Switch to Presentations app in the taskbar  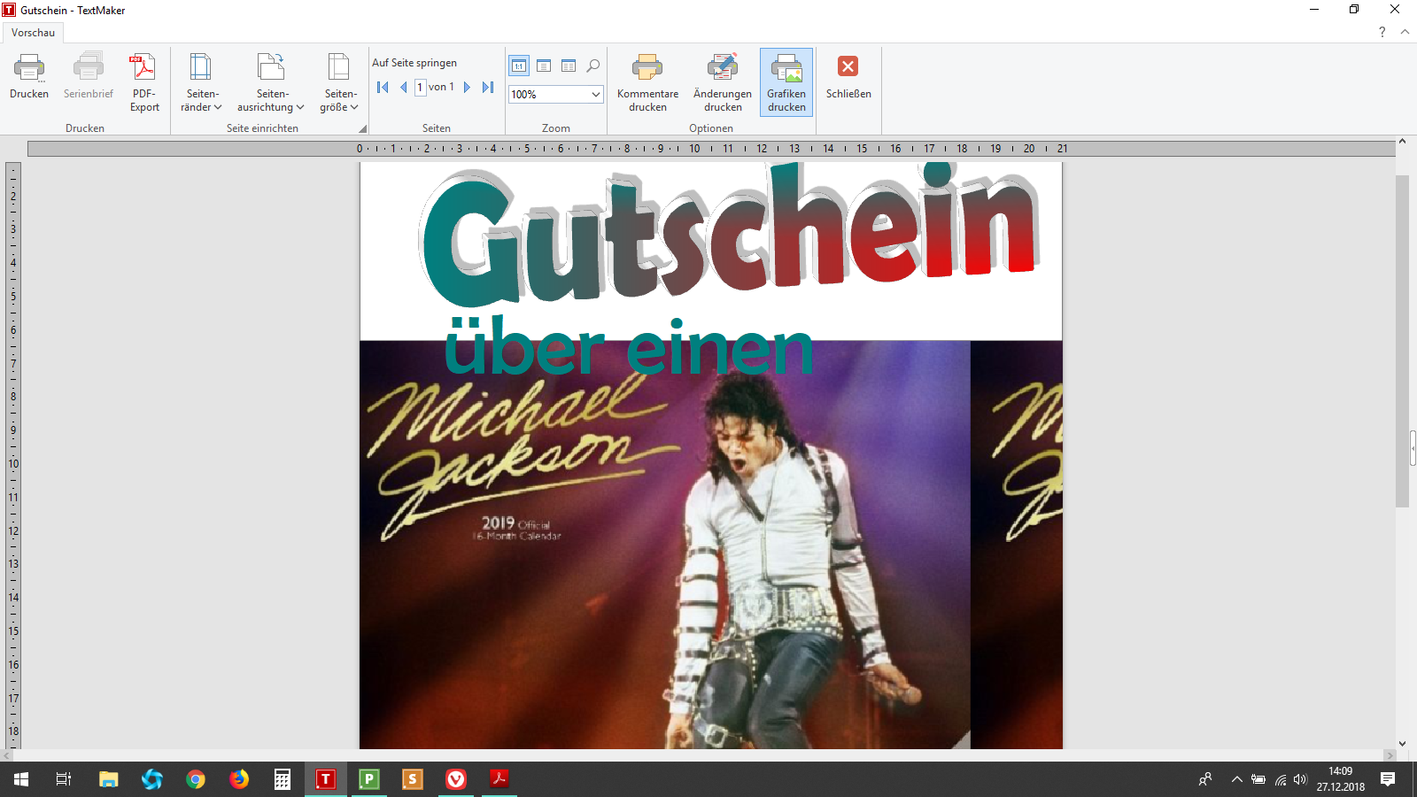pyautogui.click(x=413, y=779)
